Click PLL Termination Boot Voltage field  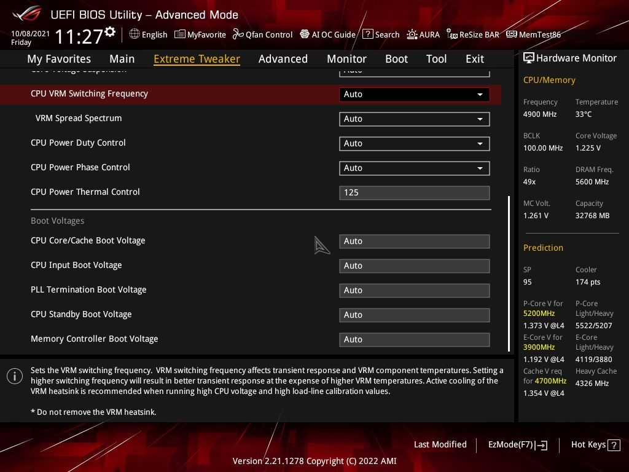click(415, 290)
